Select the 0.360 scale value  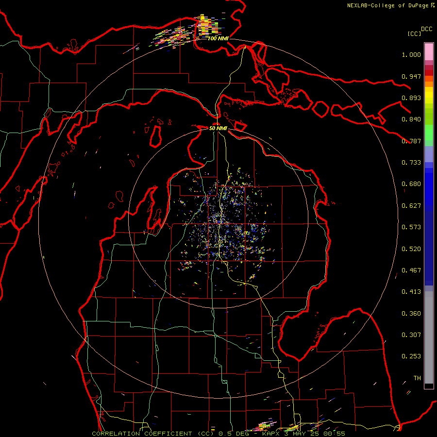[411, 314]
